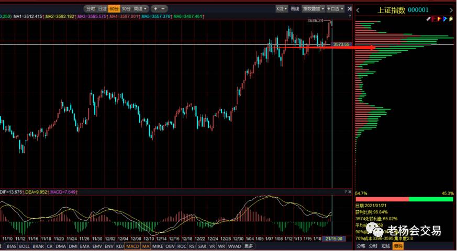The image size is (457, 251).
Task: Click the 画线 drawing button
Action: 295,9
